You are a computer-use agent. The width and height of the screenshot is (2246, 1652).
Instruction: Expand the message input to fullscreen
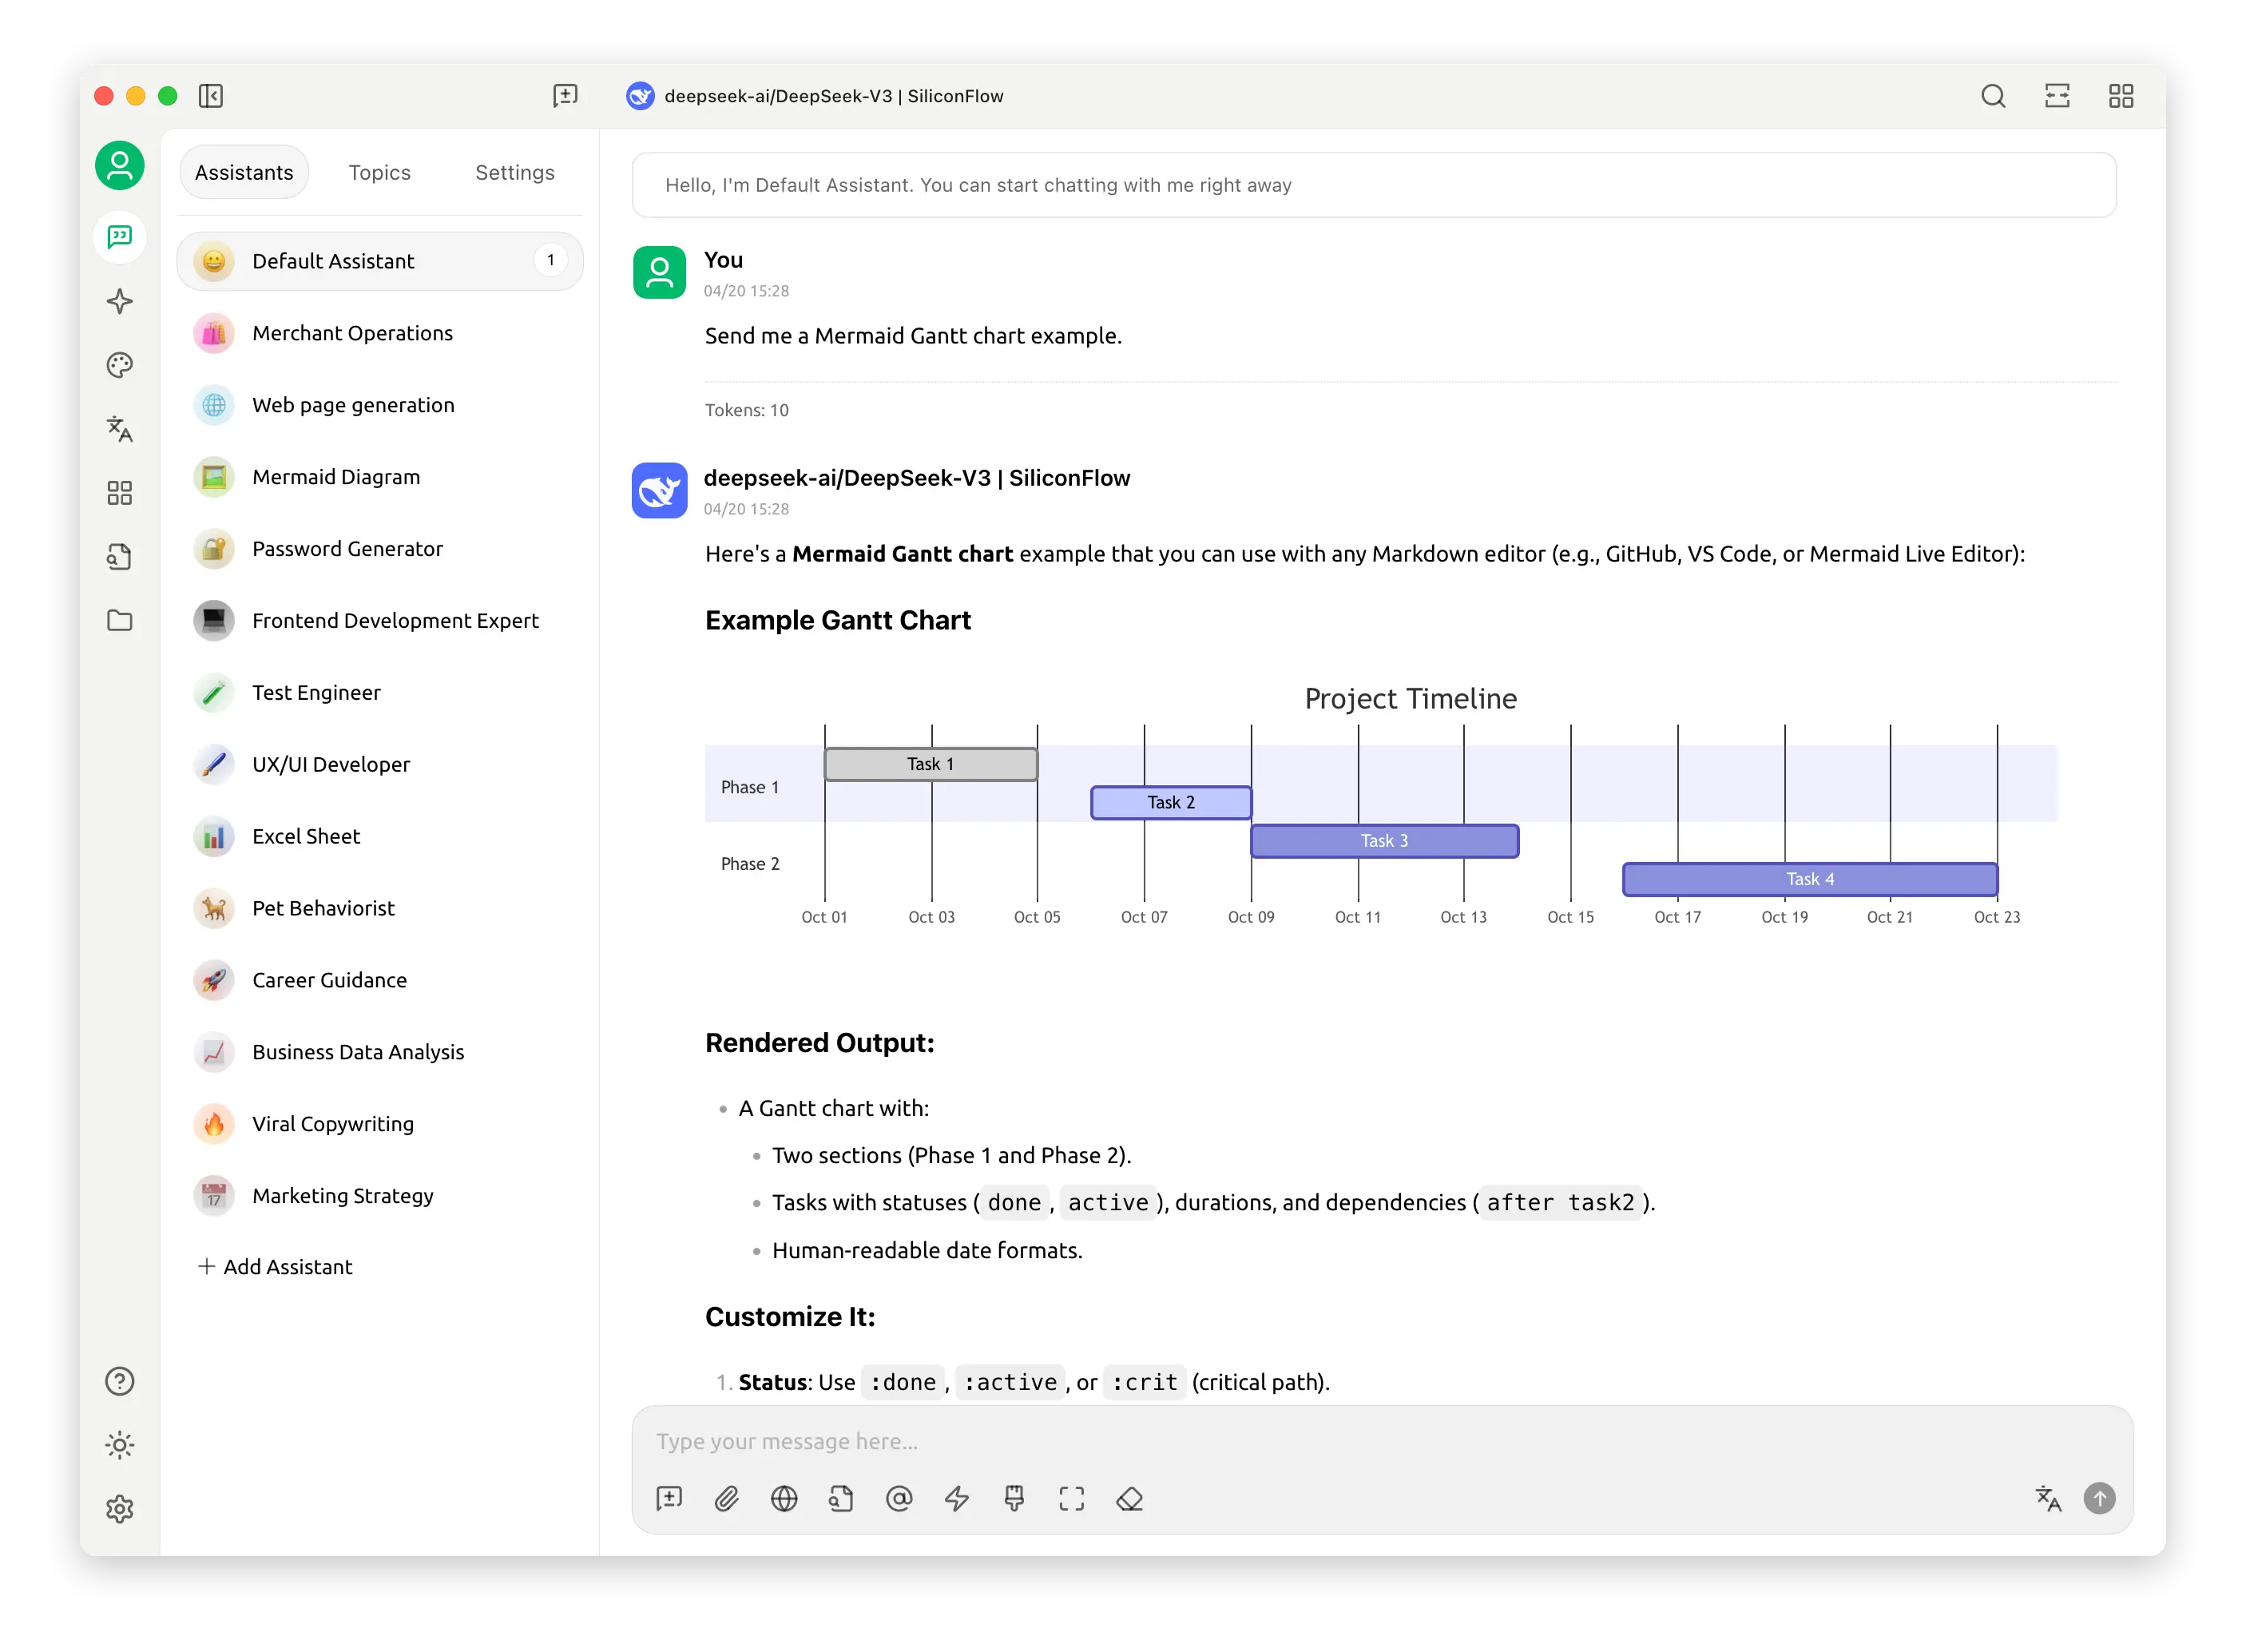[x=1070, y=1498]
